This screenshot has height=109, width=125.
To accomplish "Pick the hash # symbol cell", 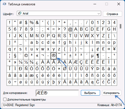I will [20, 23].
